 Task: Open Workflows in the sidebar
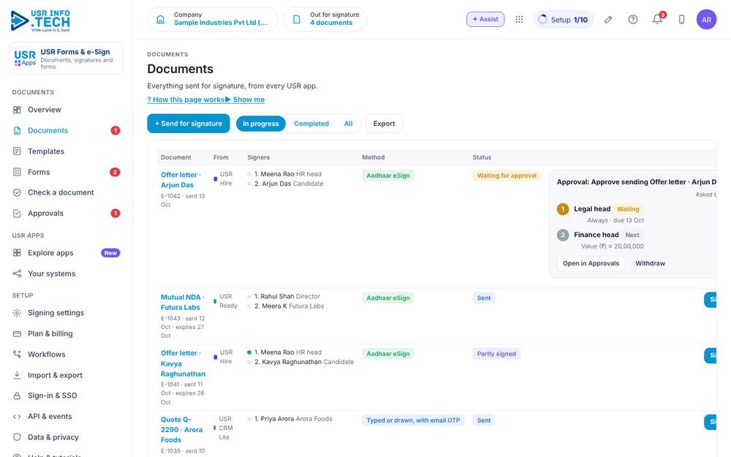pyautogui.click(x=67, y=355)
